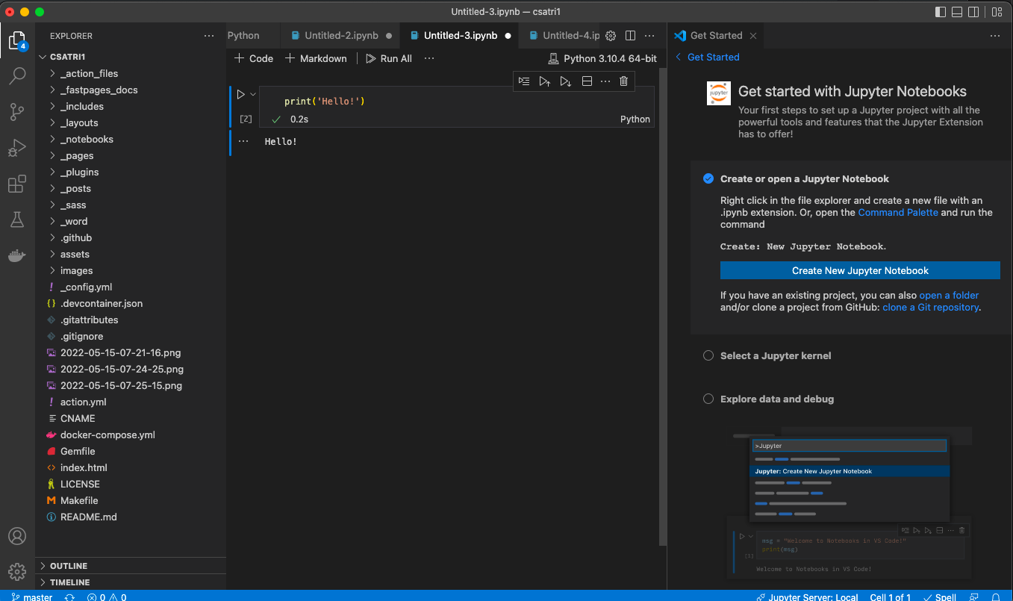Open the Extensions view
Image resolution: width=1013 pixels, height=601 pixels.
(17, 184)
